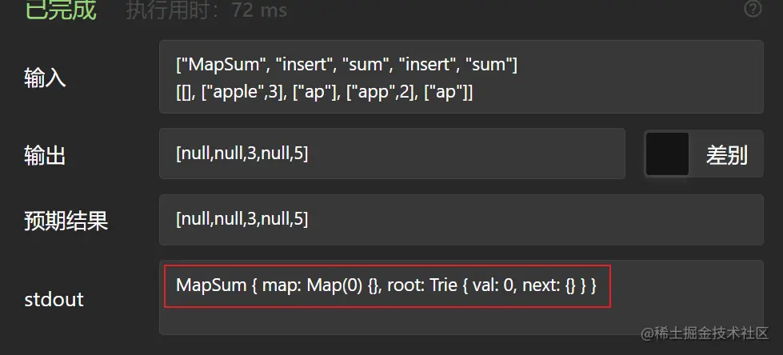The height and width of the screenshot is (355, 783).
Task: Click the input arguments line with "apple",3
Action: point(325,92)
